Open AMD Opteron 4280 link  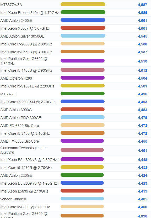point(16,78)
